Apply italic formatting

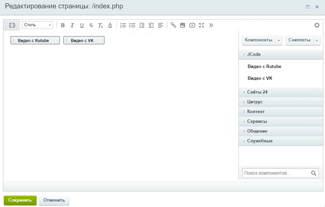tap(72, 25)
